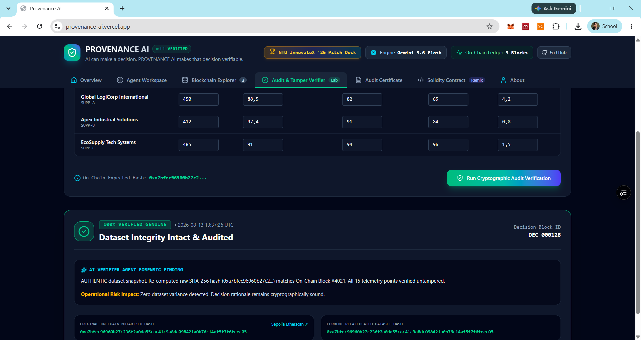Click the scrollbar up arrow
641x340 pixels.
click(638, 40)
